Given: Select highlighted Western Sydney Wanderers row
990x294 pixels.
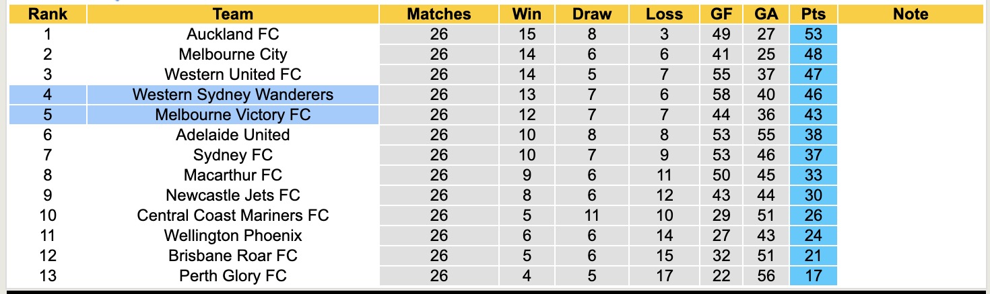Looking at the screenshot, I should 233,95.
